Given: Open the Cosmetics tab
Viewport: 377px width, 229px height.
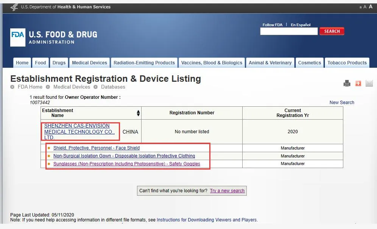Looking at the screenshot, I should [x=310, y=62].
